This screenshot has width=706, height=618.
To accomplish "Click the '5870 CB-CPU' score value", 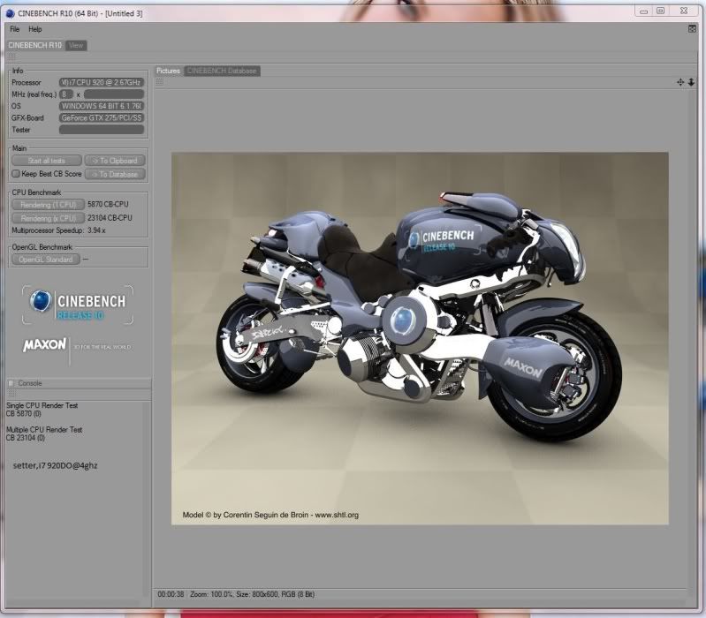I will point(108,204).
